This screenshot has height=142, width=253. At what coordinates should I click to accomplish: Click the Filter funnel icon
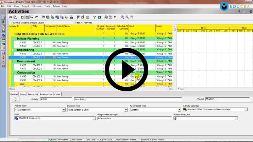click(95, 17)
